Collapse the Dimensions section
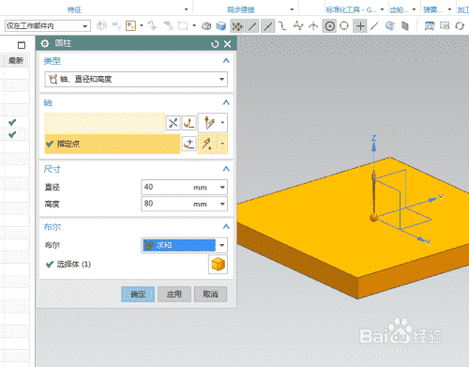 (226, 169)
